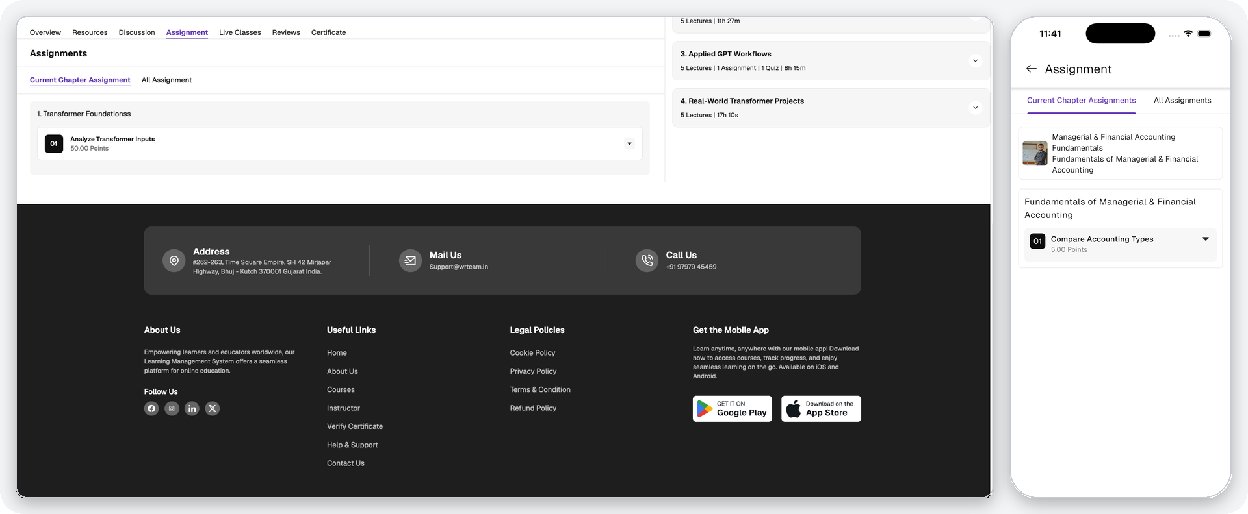Open the Courses footer link
The width and height of the screenshot is (1248, 514).
(341, 390)
